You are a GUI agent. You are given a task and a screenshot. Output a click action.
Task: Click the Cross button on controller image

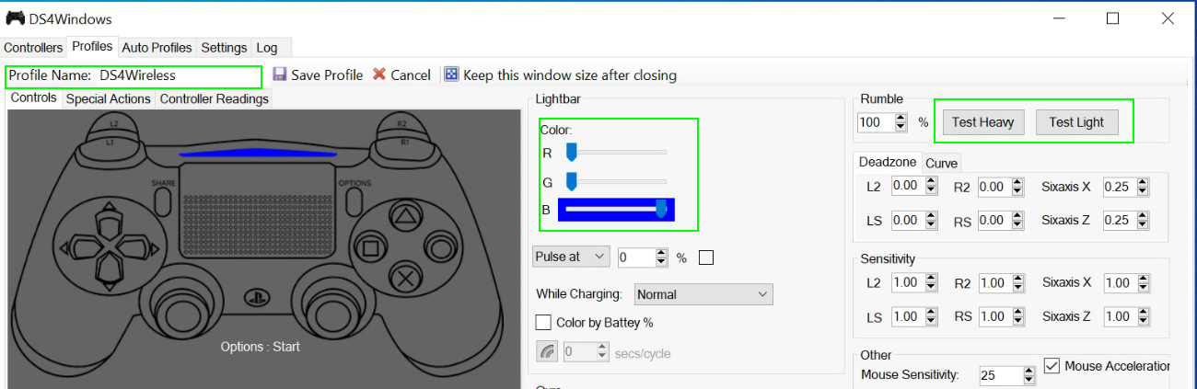pos(403,276)
